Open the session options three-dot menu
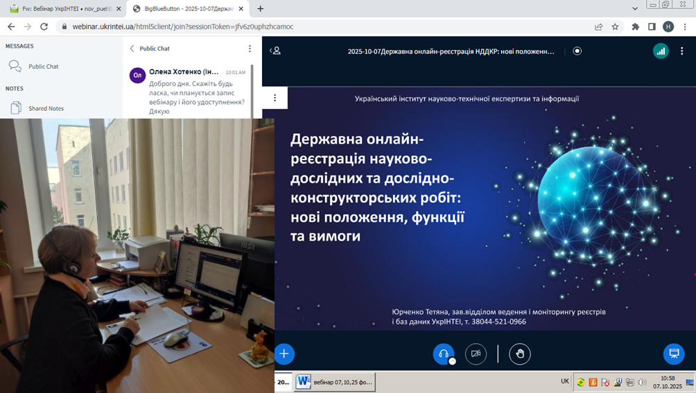696x393 pixels. click(683, 51)
